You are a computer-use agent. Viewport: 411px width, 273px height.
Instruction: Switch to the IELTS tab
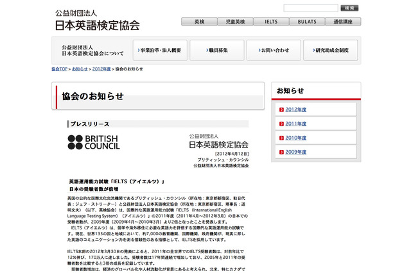click(271, 22)
